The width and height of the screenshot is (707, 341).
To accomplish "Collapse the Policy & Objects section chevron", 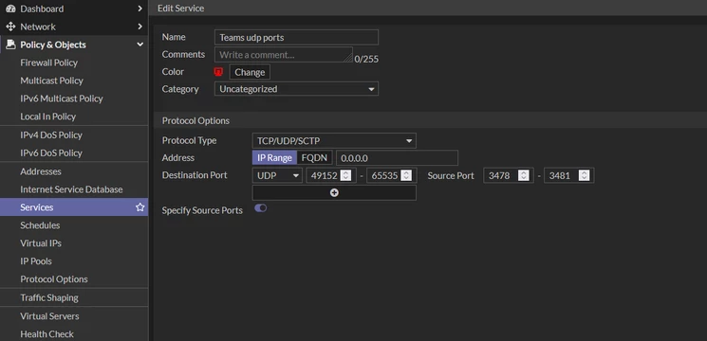I will [140, 45].
